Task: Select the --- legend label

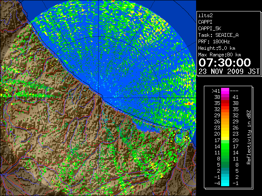Action: 234,91
